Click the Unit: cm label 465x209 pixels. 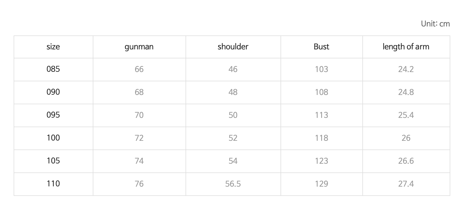[435, 24]
